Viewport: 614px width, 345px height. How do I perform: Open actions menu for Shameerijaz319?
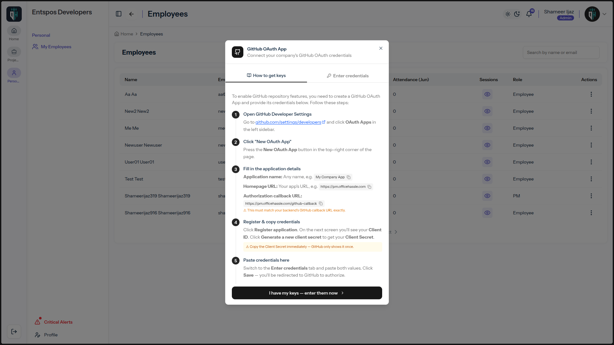[x=591, y=196]
